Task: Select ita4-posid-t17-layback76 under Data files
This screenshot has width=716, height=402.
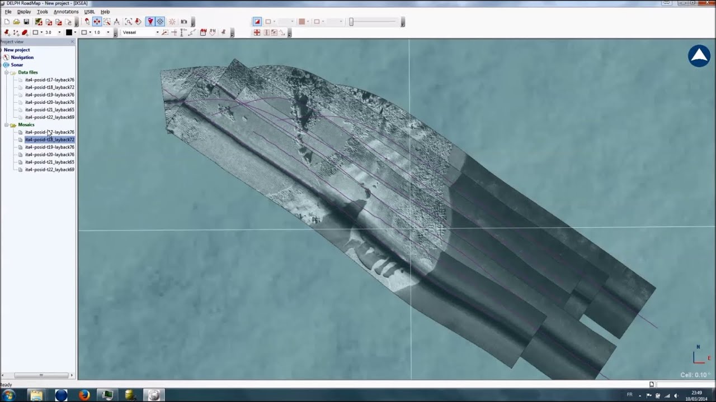Action: pyautogui.click(x=50, y=80)
